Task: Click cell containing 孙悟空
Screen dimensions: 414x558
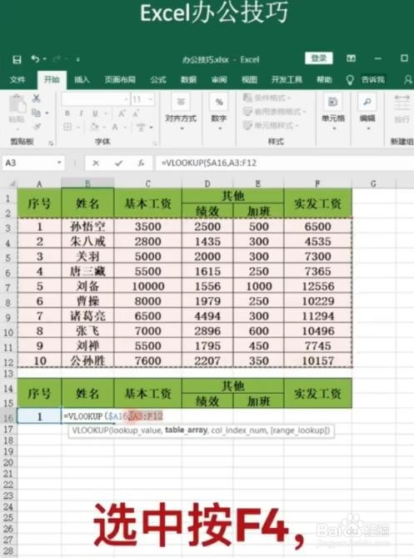Action: [x=87, y=226]
